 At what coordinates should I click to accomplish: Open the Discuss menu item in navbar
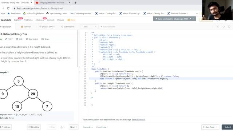(x=61, y=20)
